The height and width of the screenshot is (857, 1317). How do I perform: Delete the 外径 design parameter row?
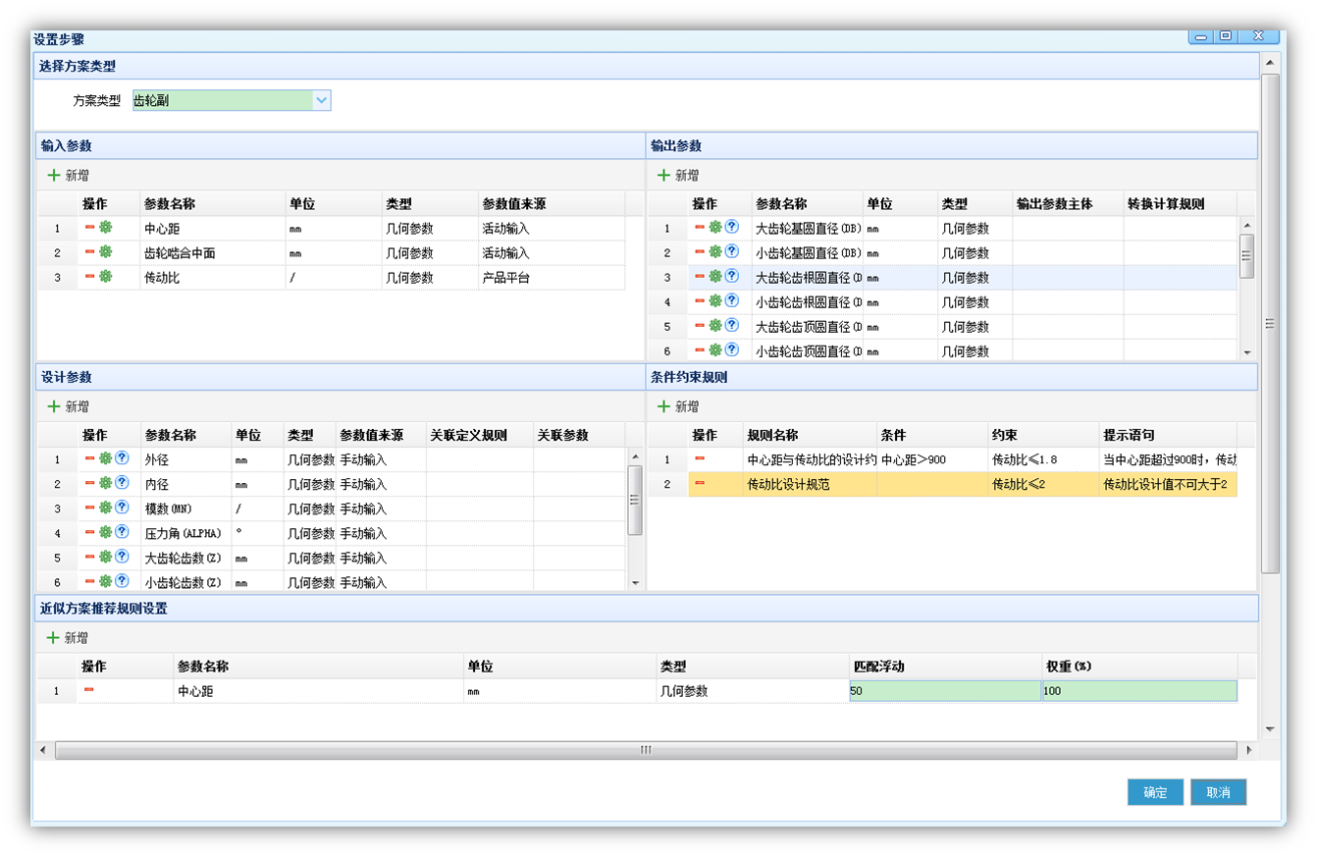tap(89, 458)
